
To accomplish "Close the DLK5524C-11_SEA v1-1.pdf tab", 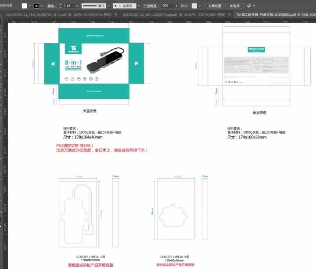I will coord(115,14).
